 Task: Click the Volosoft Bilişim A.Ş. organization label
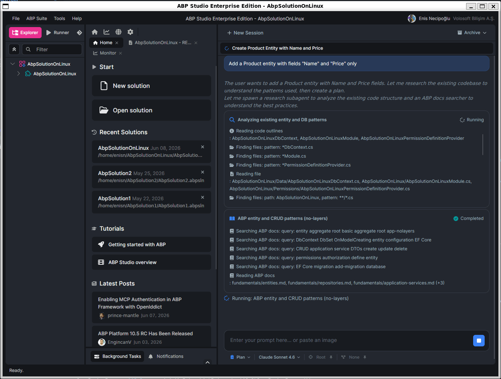click(x=474, y=19)
